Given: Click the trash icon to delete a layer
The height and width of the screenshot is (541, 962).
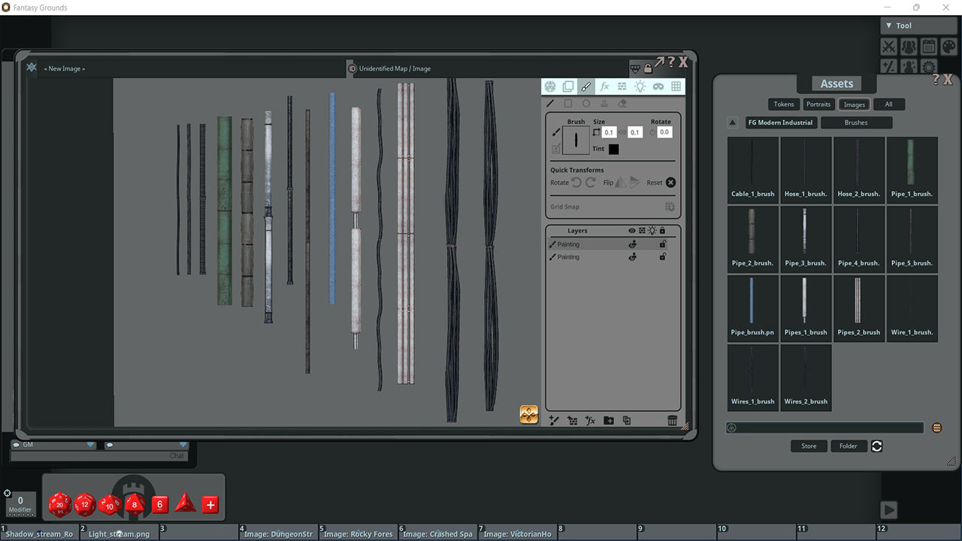Looking at the screenshot, I should [672, 420].
